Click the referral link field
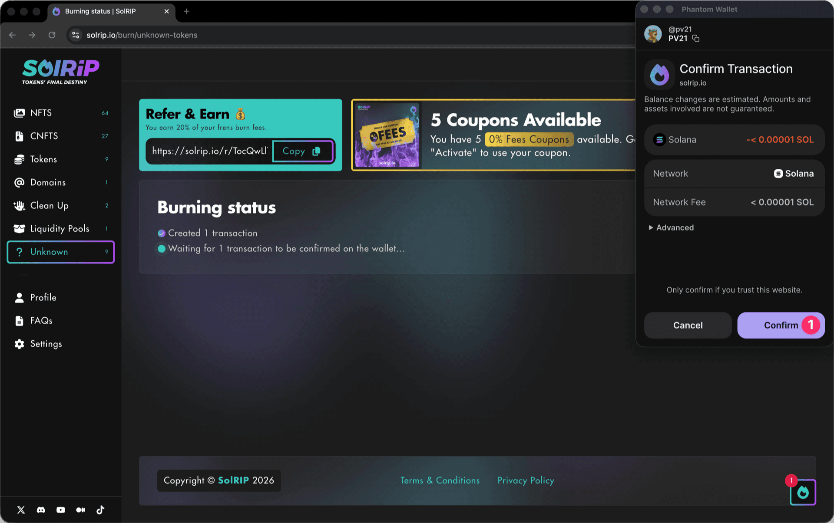Viewport: 834px width, 523px height. (x=210, y=151)
